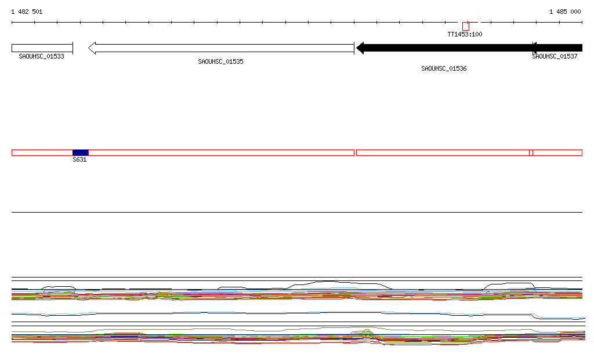Click the SAOUHSC_01533 gene box
The width and height of the screenshot is (594, 354).
[42, 48]
